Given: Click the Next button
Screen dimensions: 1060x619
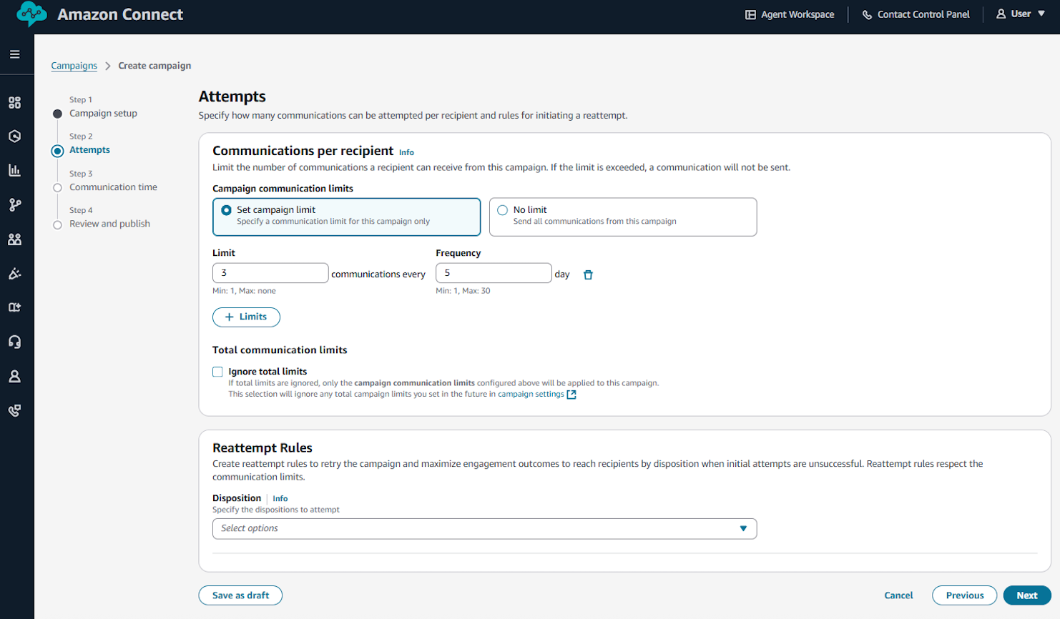Looking at the screenshot, I should click(x=1026, y=595).
